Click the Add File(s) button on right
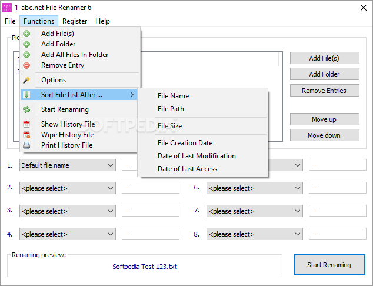Viewport: 373px width, 286px height. pyautogui.click(x=325, y=58)
